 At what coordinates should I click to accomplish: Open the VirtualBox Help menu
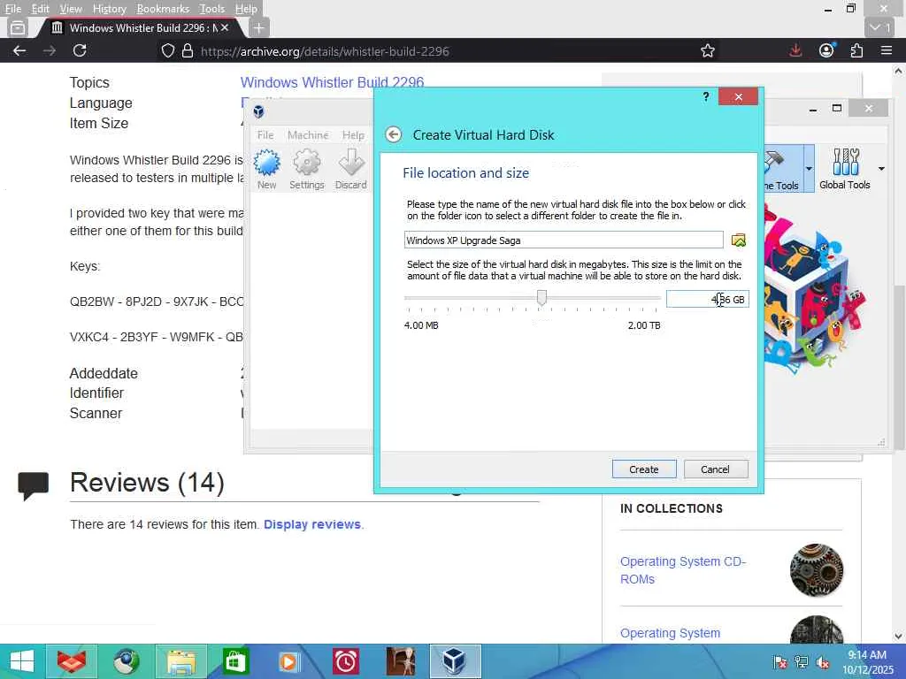coord(353,135)
